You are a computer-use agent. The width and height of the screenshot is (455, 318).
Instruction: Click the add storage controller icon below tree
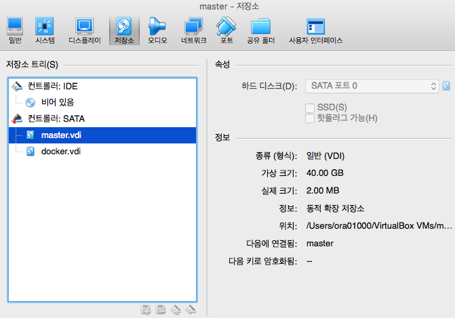click(146, 310)
